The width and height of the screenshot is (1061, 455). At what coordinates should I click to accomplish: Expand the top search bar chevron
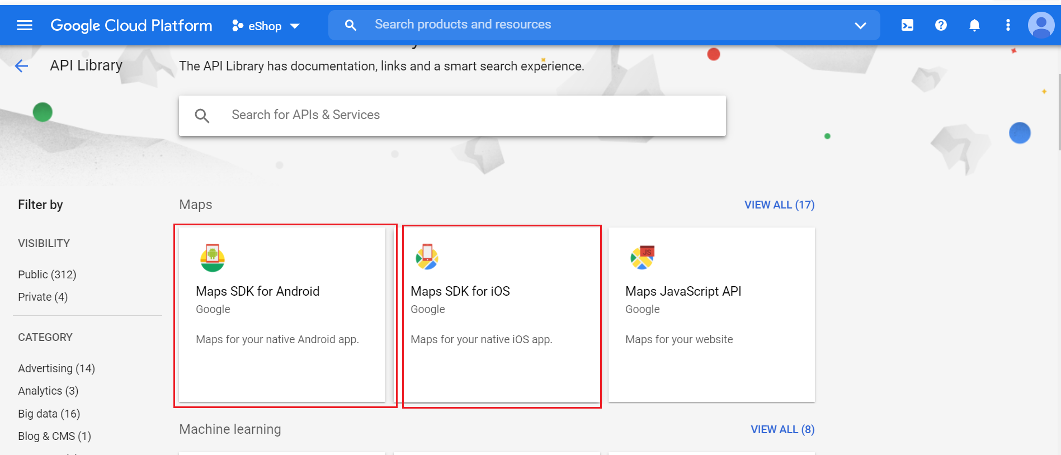860,25
